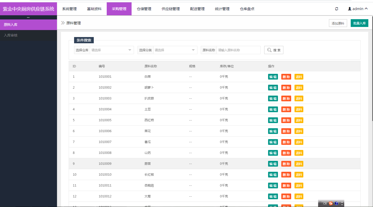Click 编辑 for 扒皮蒜
Viewport: 373px width, 207px height.
tap(273, 98)
